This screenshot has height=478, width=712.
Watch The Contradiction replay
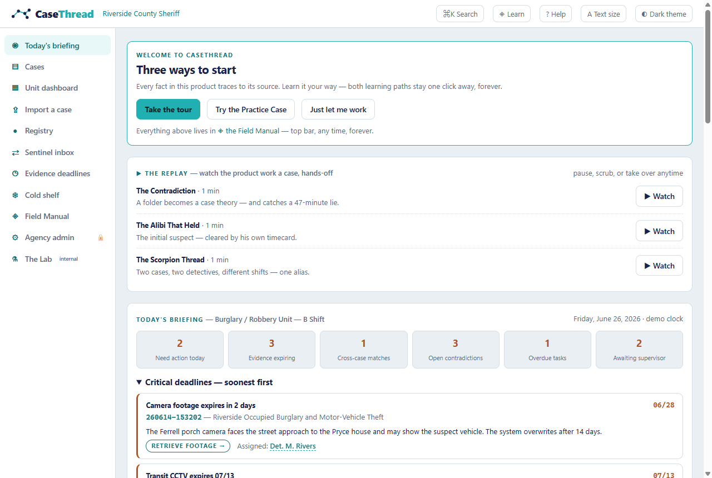click(659, 196)
